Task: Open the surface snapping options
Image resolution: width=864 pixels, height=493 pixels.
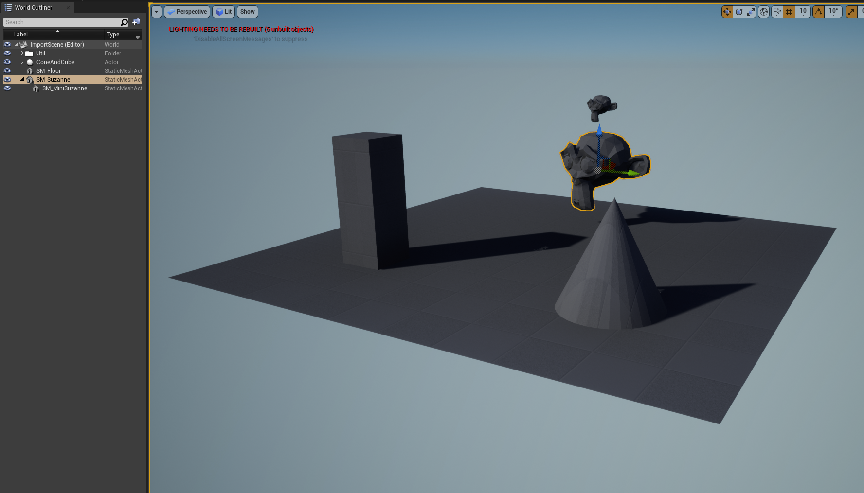Action: tap(777, 12)
